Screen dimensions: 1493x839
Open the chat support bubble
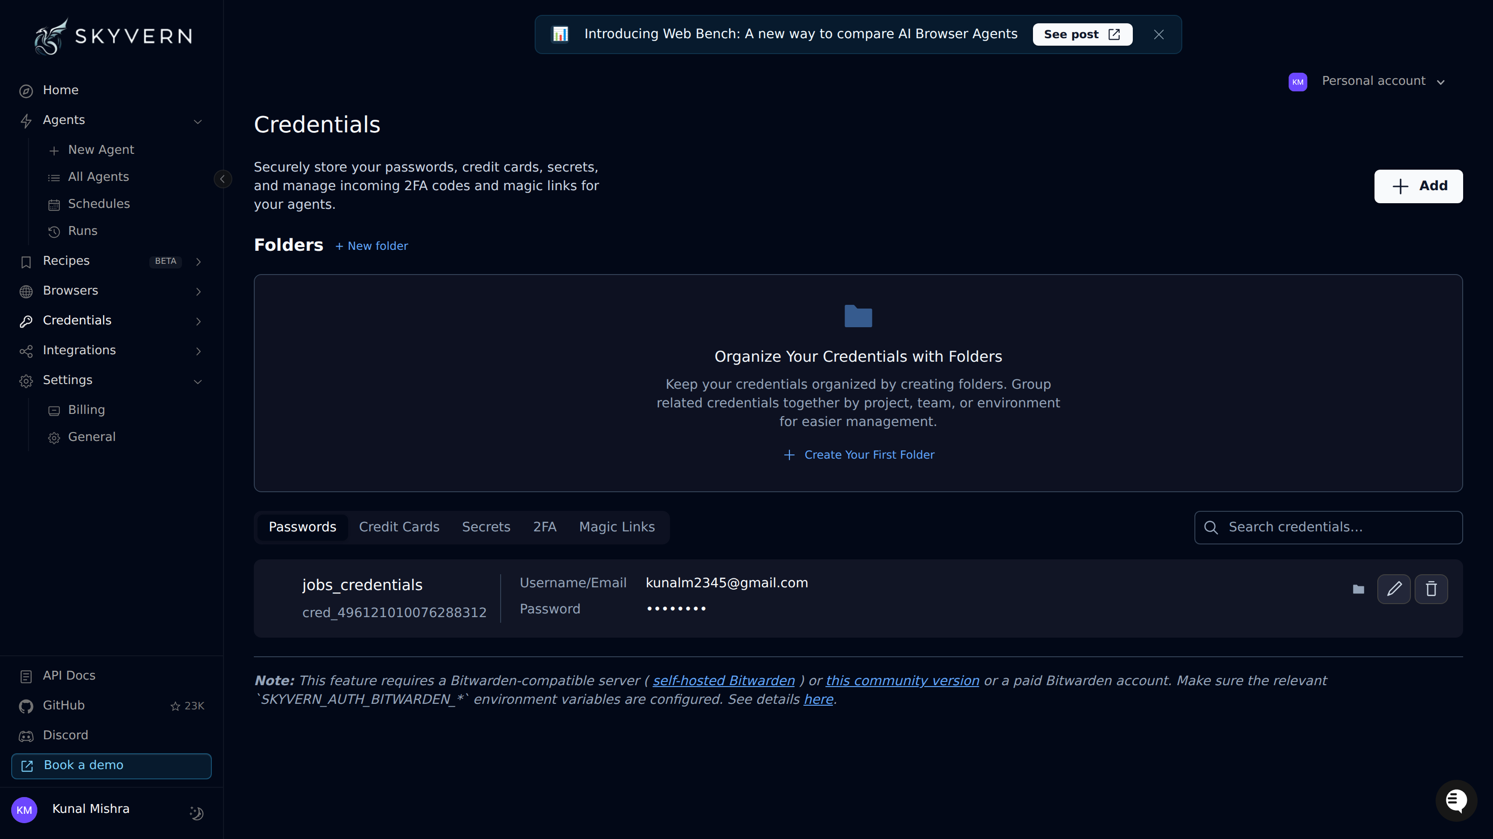[1456, 801]
